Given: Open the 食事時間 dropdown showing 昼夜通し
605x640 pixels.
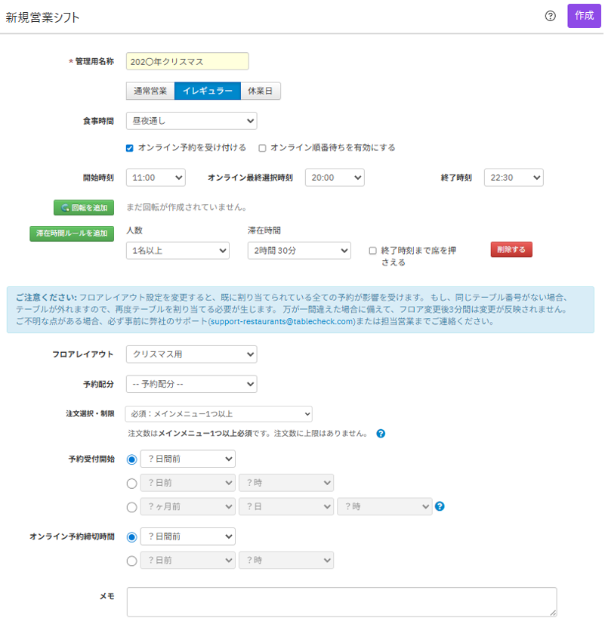Looking at the screenshot, I should 191,121.
